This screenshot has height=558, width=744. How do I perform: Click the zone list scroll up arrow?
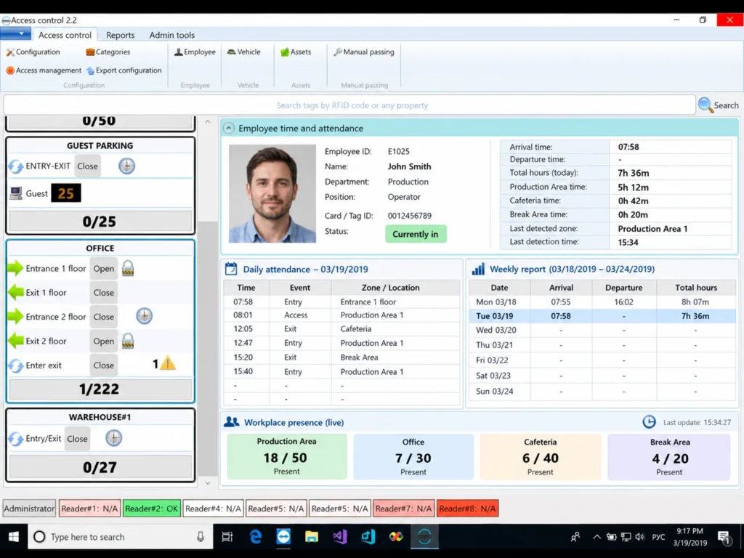(207, 122)
